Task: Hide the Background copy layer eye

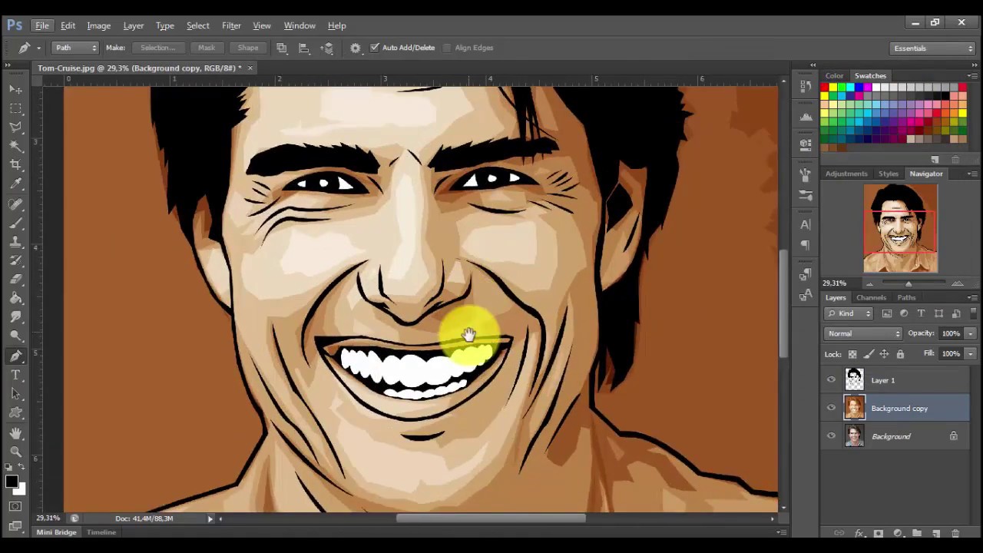Action: pyautogui.click(x=831, y=409)
